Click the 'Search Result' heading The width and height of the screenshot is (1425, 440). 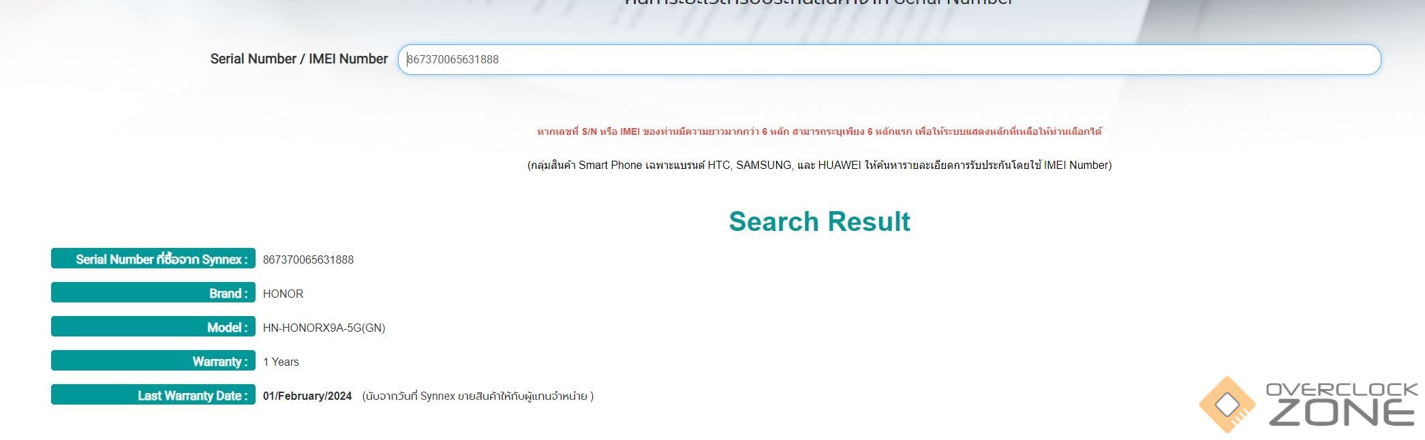819,221
